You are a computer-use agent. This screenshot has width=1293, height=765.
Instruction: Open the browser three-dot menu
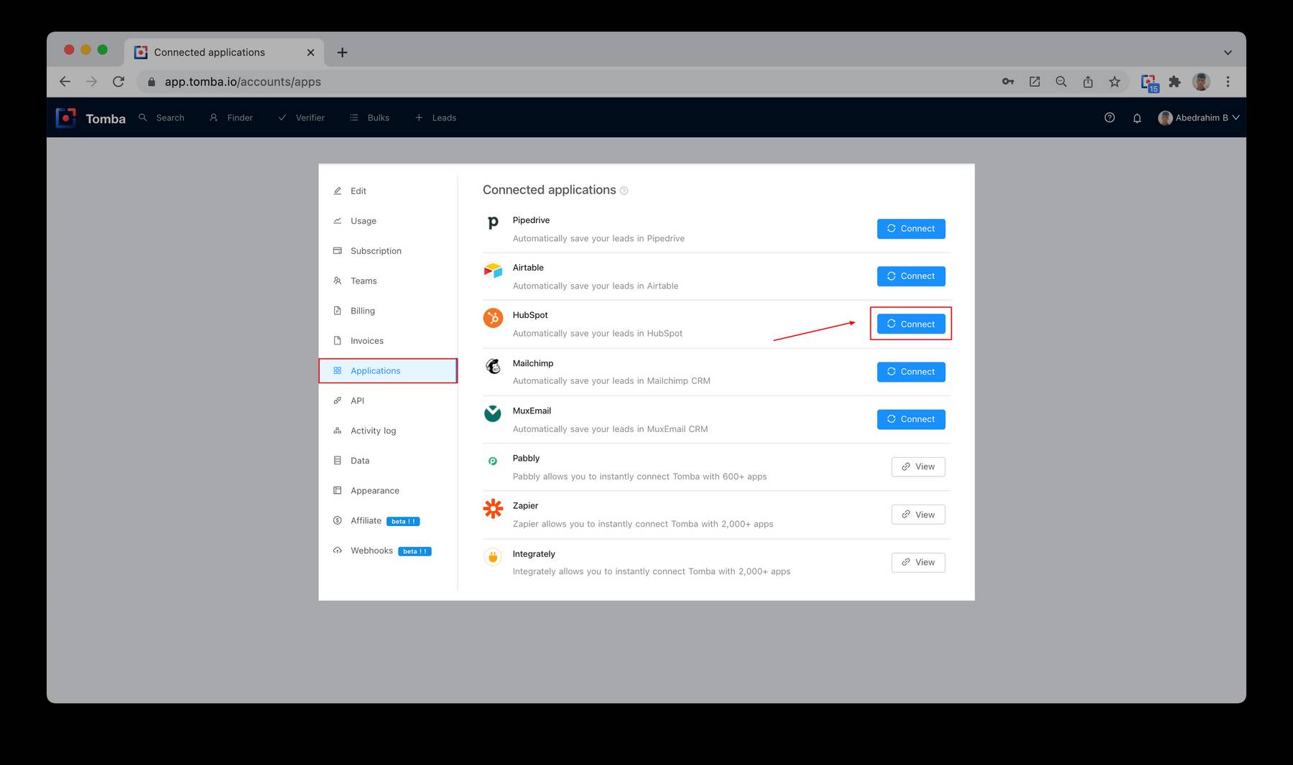pyautogui.click(x=1228, y=82)
